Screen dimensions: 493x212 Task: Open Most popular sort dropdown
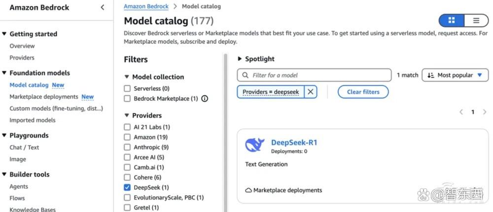[455, 75]
